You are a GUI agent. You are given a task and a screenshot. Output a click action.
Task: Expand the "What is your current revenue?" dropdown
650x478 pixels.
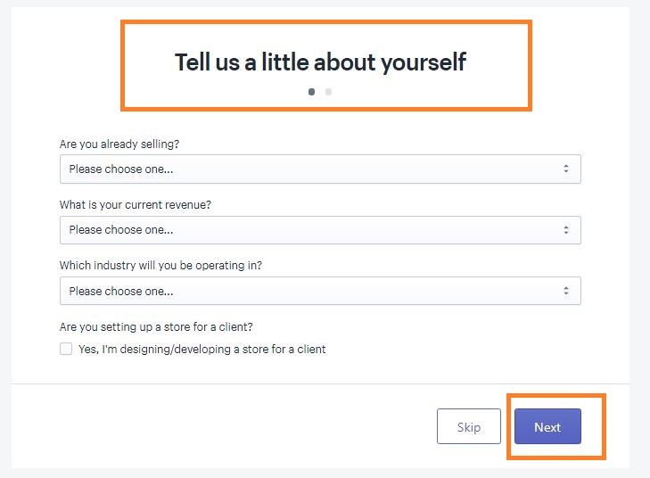point(320,230)
